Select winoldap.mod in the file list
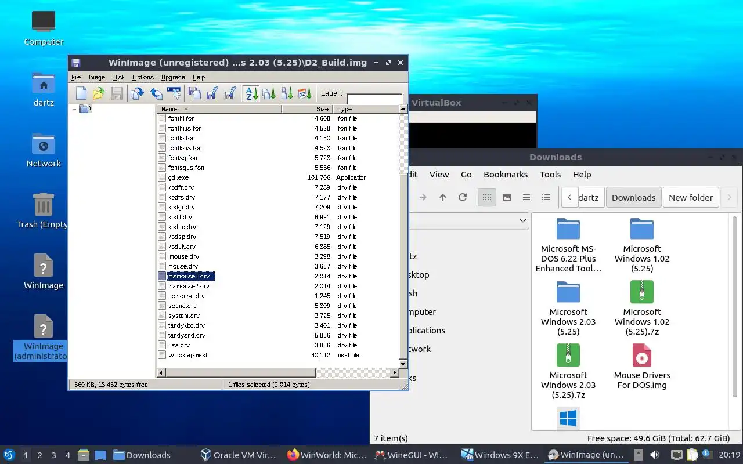The height and width of the screenshot is (464, 743). tap(187, 355)
